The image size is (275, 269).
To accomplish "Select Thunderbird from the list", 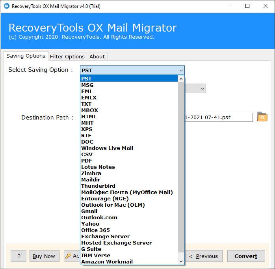I will tap(129, 186).
